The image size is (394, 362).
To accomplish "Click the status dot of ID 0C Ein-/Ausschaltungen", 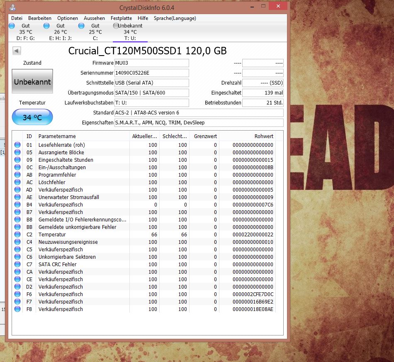I will point(17,167).
